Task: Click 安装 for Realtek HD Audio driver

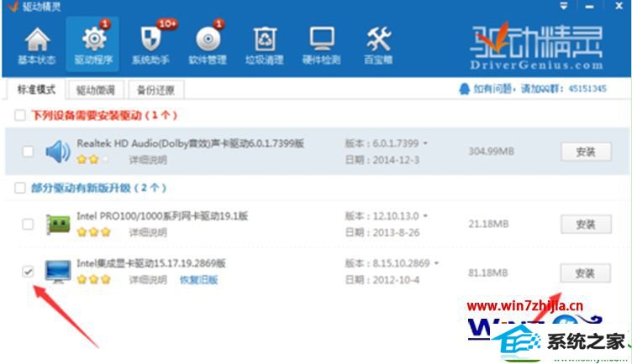Action: pyautogui.click(x=586, y=152)
